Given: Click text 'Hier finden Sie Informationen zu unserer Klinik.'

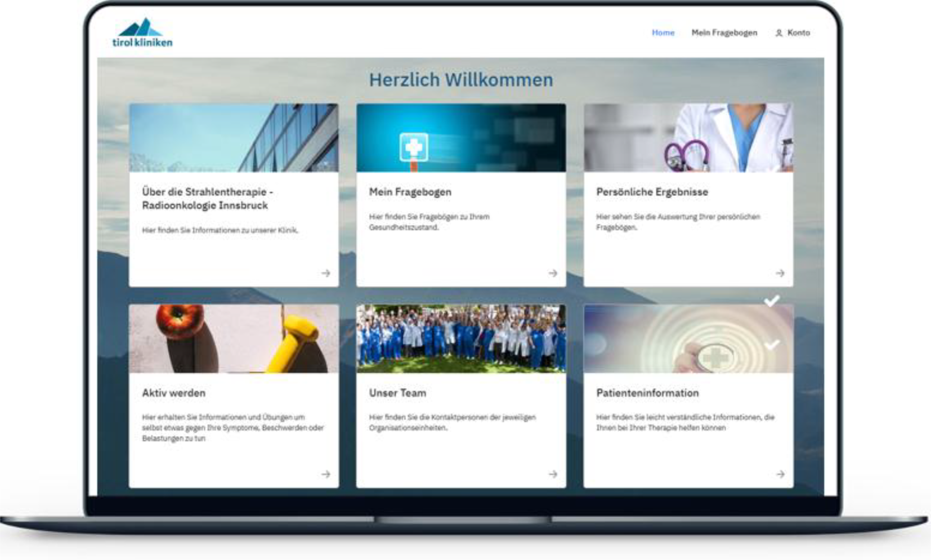Looking at the screenshot, I should pos(220,230).
